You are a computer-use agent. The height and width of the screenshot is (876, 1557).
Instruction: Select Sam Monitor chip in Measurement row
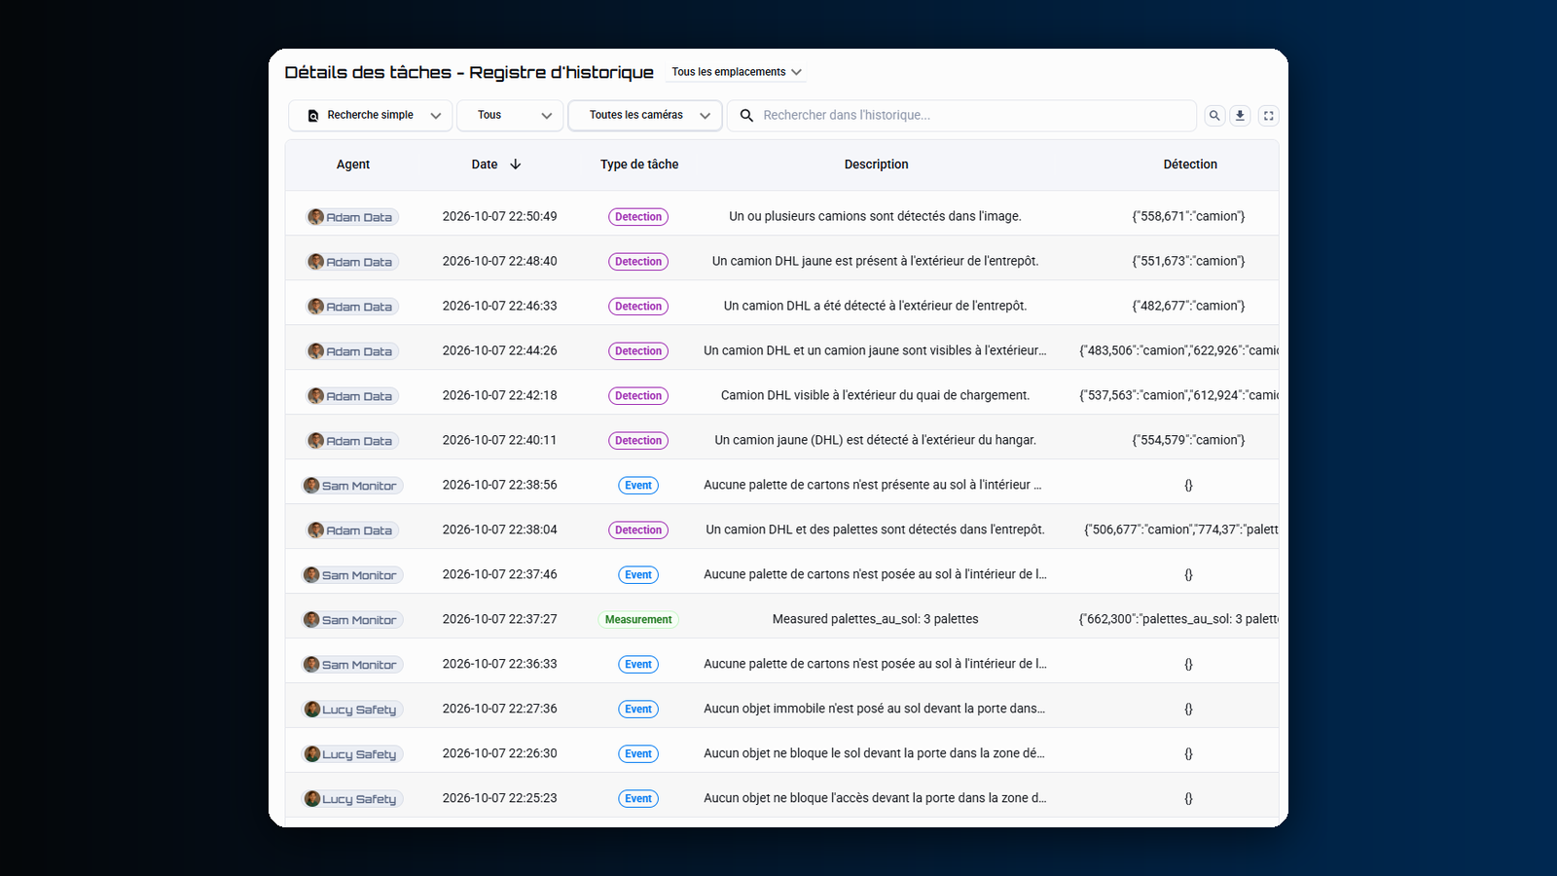[352, 620]
